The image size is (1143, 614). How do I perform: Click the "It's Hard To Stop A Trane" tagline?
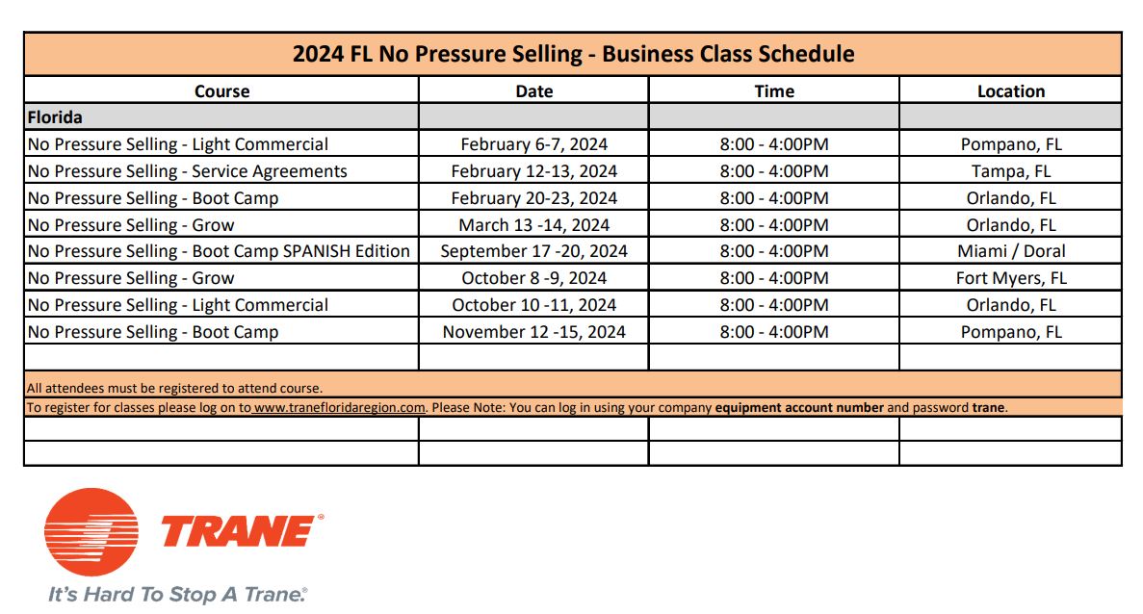(178, 594)
